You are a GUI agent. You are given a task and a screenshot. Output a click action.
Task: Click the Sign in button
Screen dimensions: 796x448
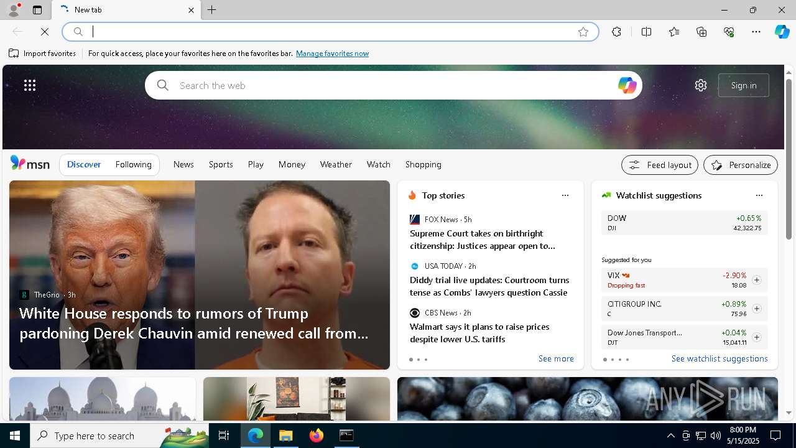point(744,85)
